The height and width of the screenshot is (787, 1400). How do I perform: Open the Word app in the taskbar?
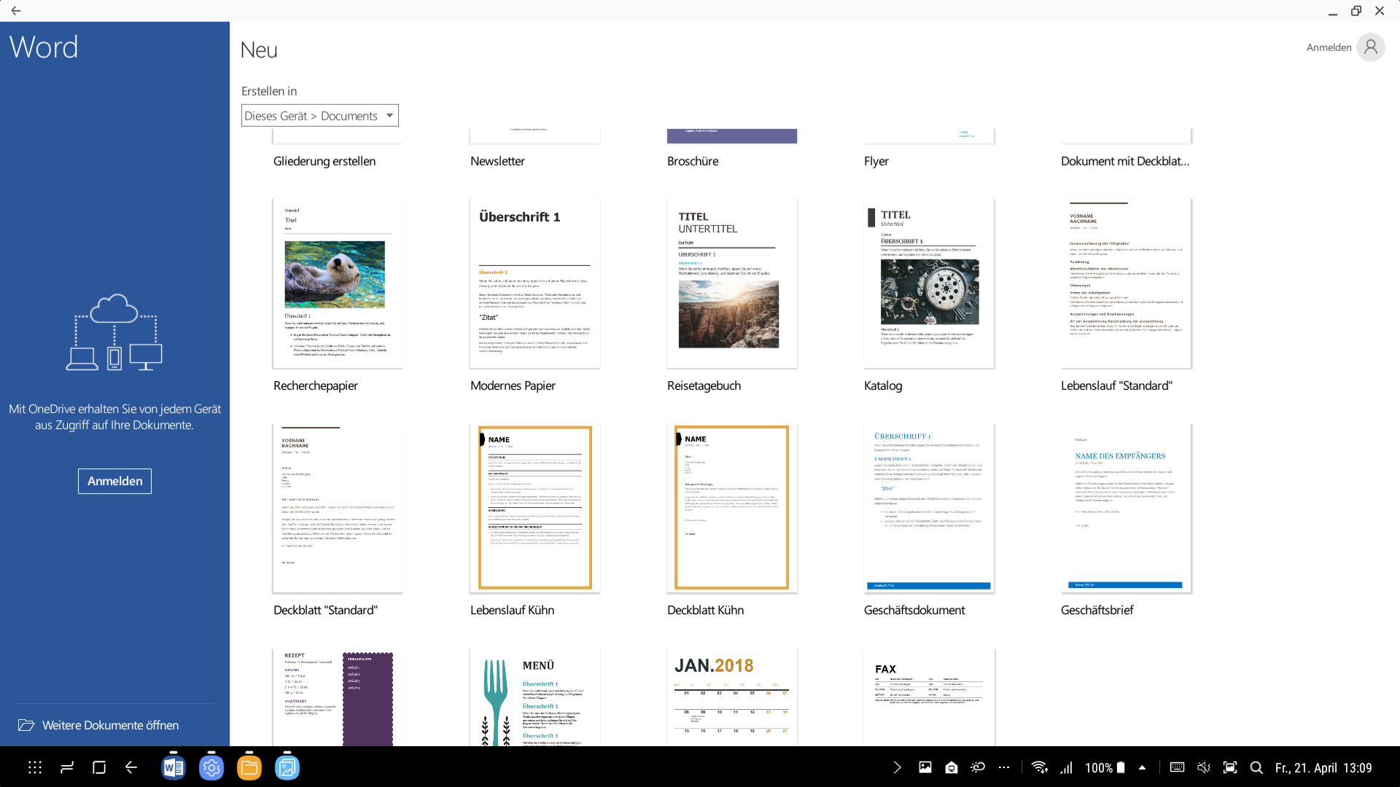click(174, 767)
